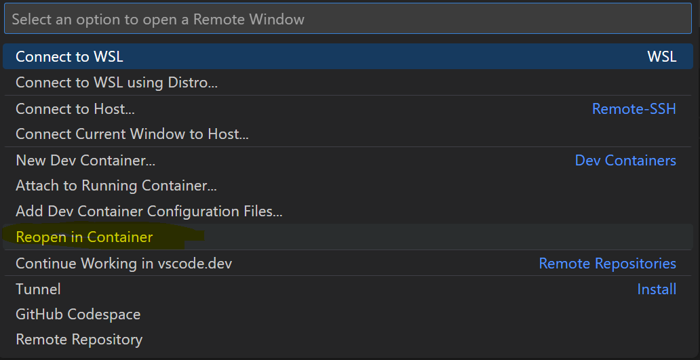Image resolution: width=700 pixels, height=360 pixels.
Task: Choose Connect to WSL using Distro
Action: point(348,83)
